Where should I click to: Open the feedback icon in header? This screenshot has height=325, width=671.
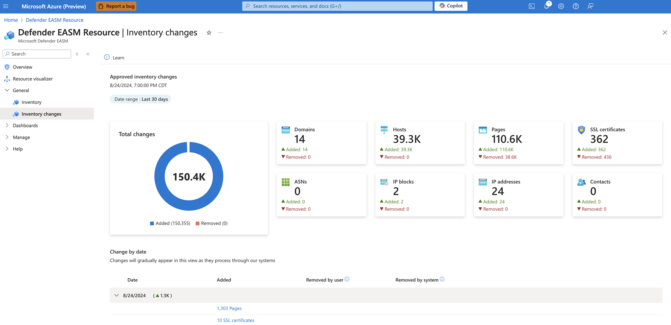(590, 6)
